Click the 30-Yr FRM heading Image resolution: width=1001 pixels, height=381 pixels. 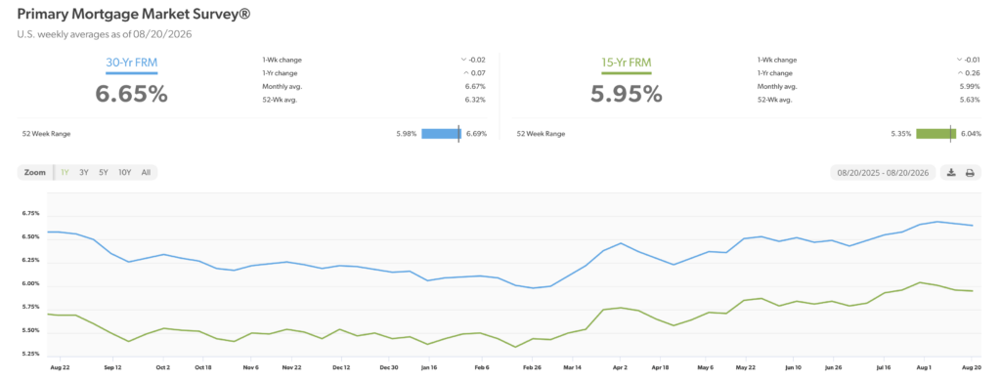click(x=132, y=63)
